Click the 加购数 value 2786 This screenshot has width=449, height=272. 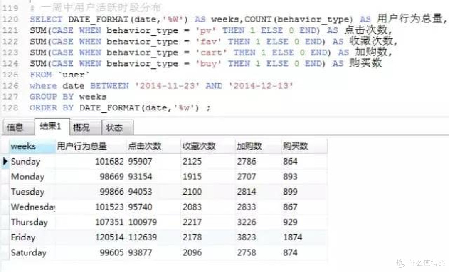click(247, 161)
